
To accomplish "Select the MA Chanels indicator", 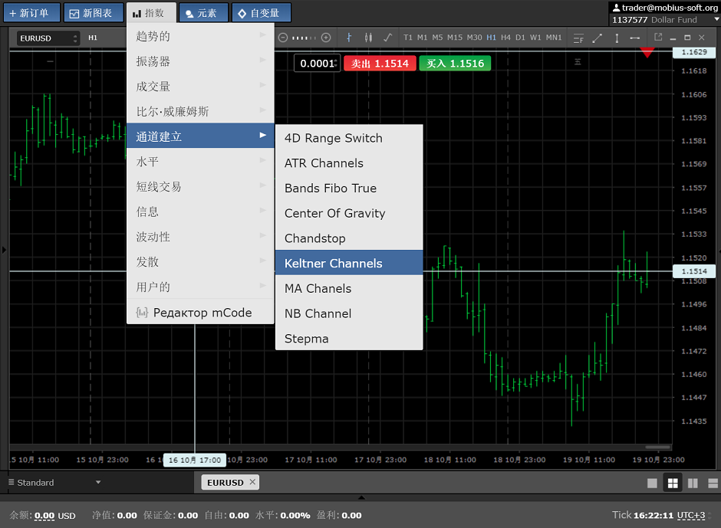I will pos(349,288).
